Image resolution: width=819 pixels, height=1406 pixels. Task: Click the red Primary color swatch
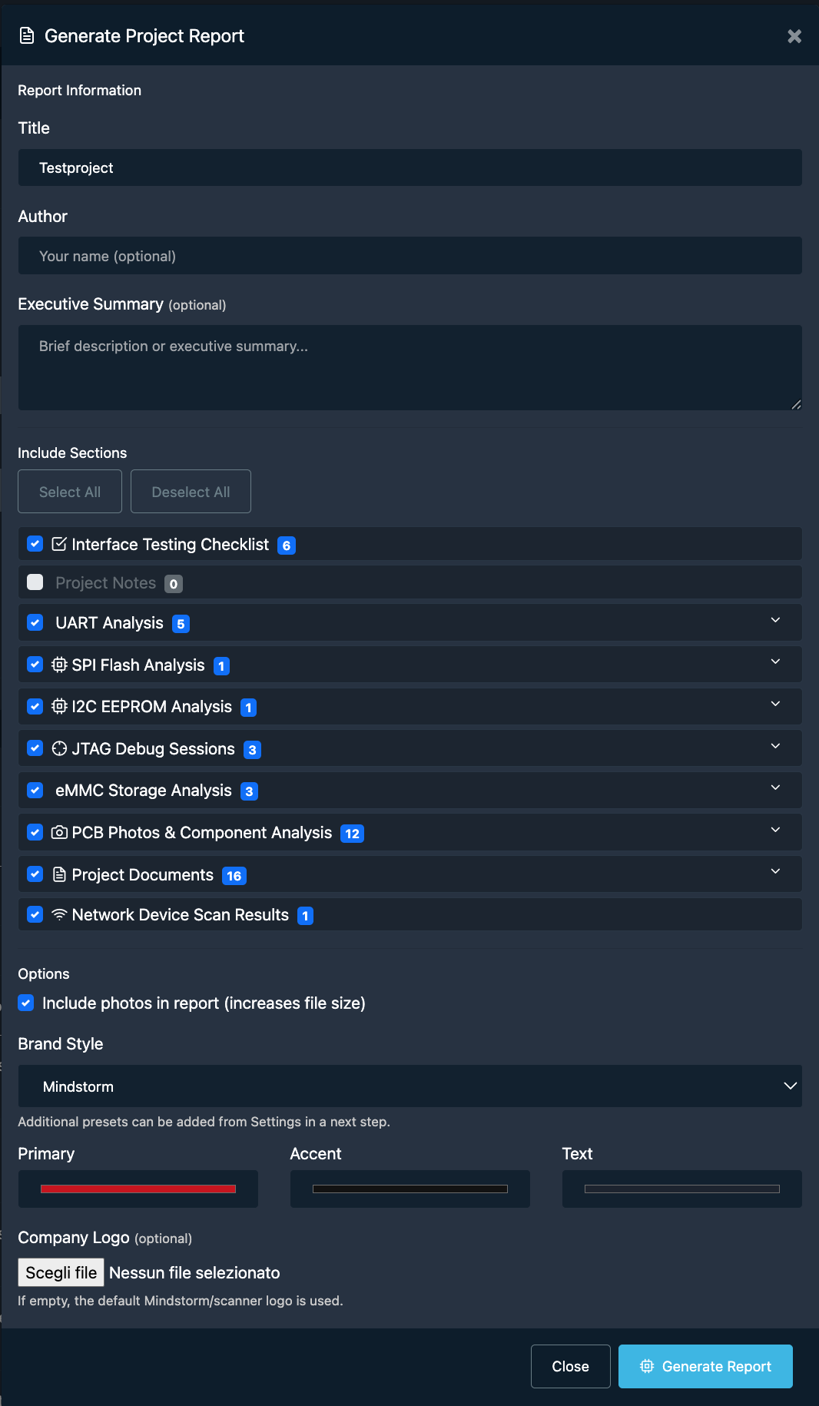pyautogui.click(x=138, y=1188)
